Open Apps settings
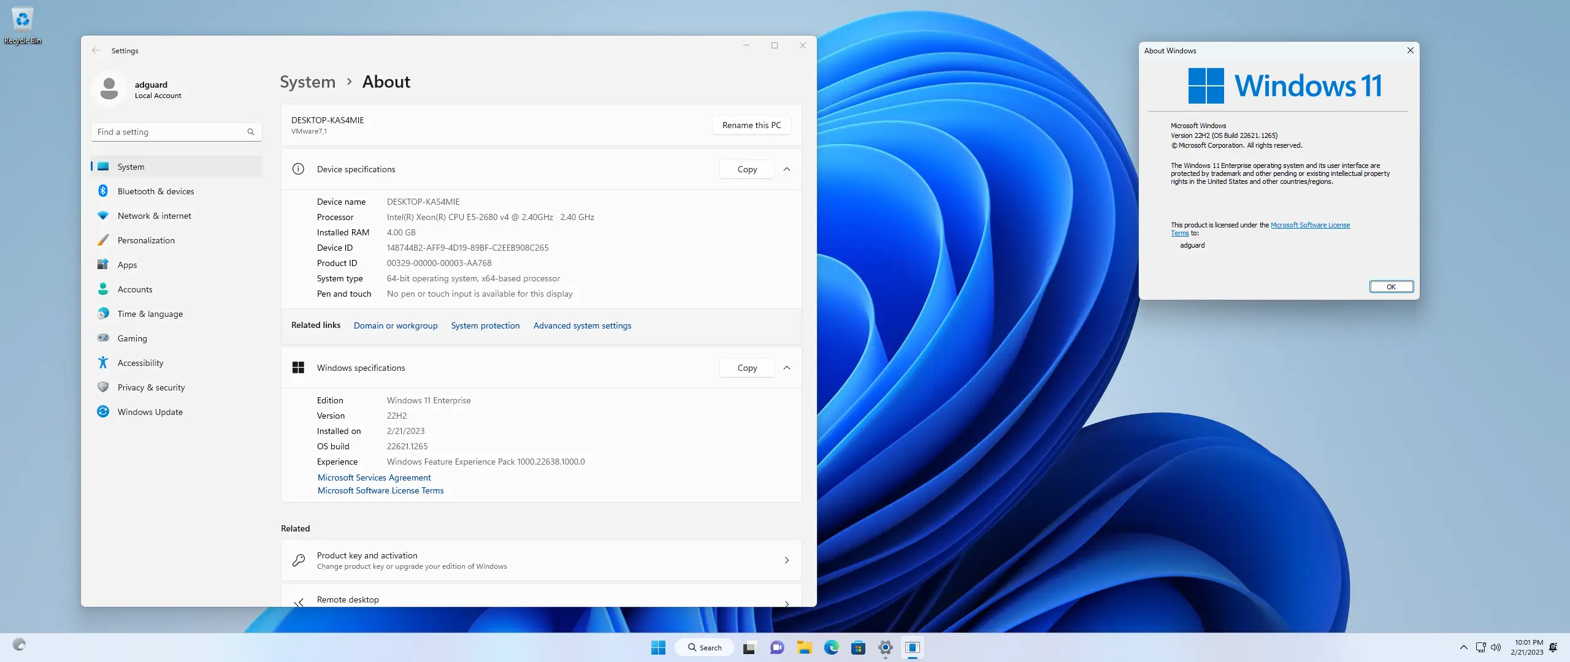This screenshot has width=1570, height=662. click(x=127, y=264)
